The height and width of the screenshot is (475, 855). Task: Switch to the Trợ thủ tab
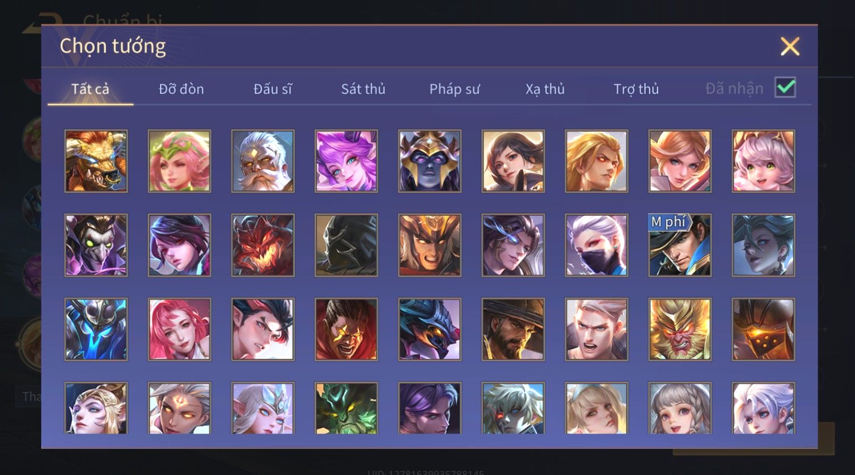636,89
